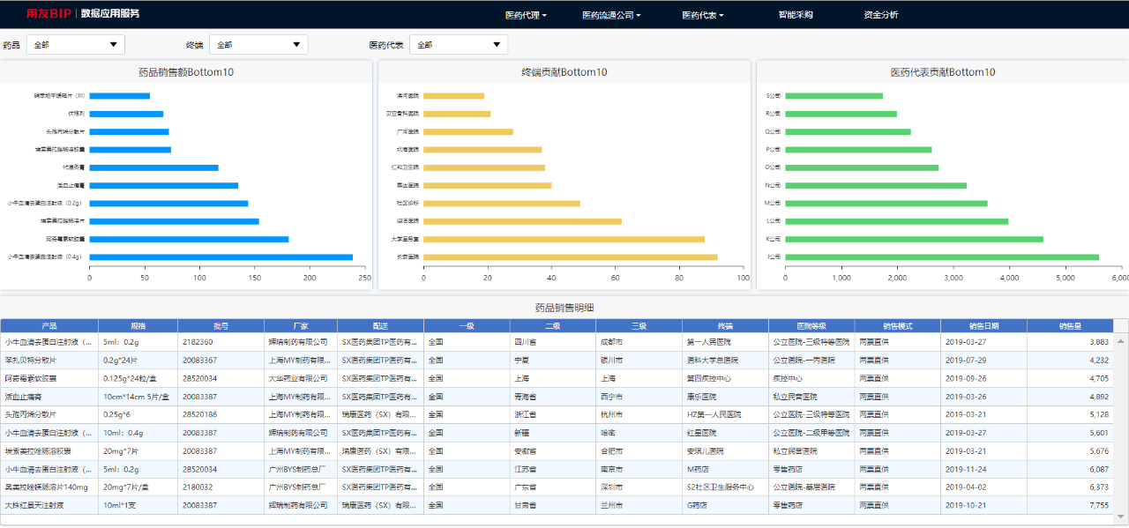Expand the 医药代理 navigation menu
The height and width of the screenshot is (528, 1129).
(526, 15)
